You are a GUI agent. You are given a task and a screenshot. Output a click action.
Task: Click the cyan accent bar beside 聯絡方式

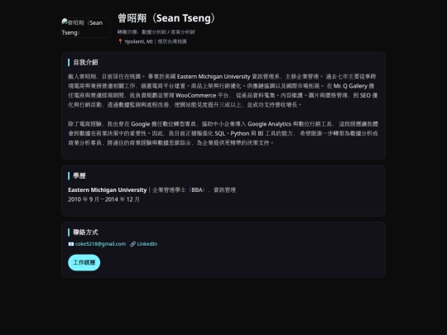(69, 232)
